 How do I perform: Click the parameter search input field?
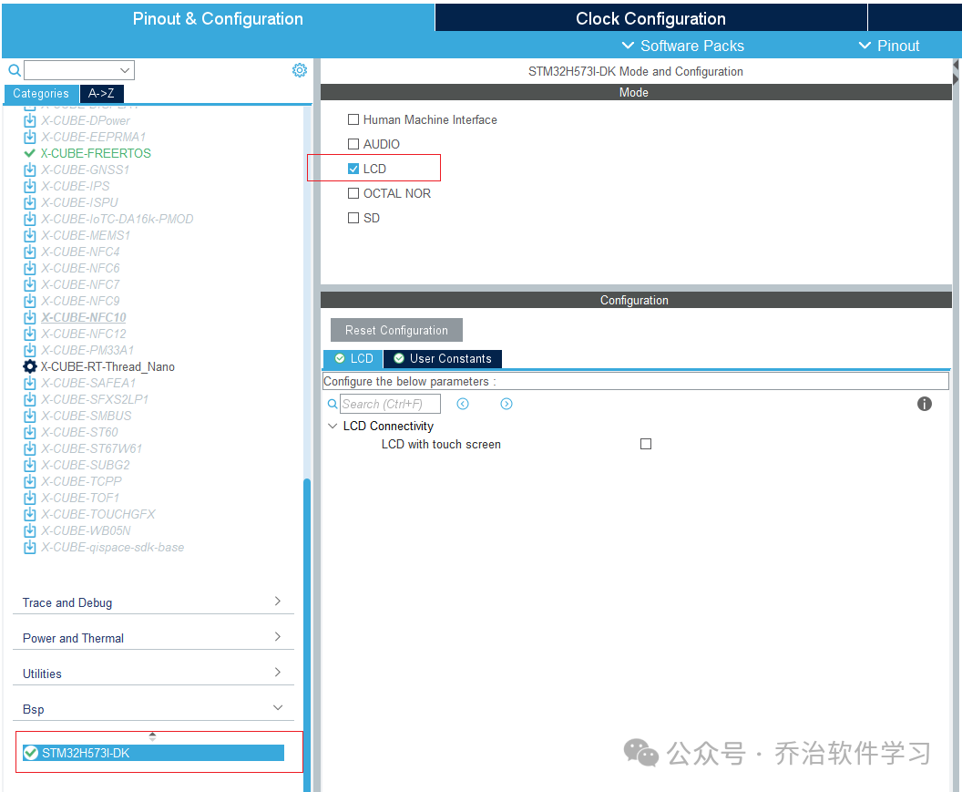tap(390, 404)
